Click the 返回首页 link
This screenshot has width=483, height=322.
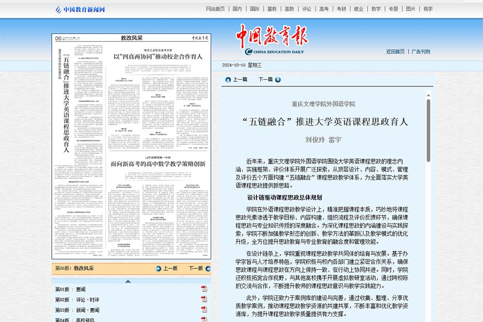tap(395, 52)
